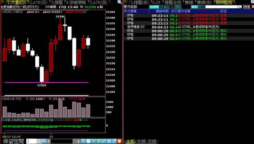Select the 多頭 bottom tab
Image resolution: width=254 pixels, height=144 pixels.
[141, 141]
